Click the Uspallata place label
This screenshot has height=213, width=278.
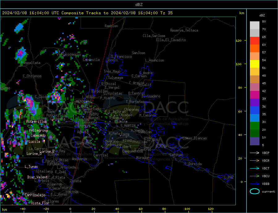tap(32, 63)
